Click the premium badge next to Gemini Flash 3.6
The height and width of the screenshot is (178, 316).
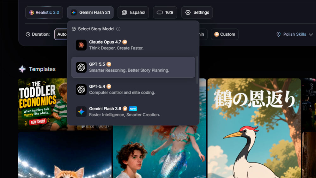point(125,109)
